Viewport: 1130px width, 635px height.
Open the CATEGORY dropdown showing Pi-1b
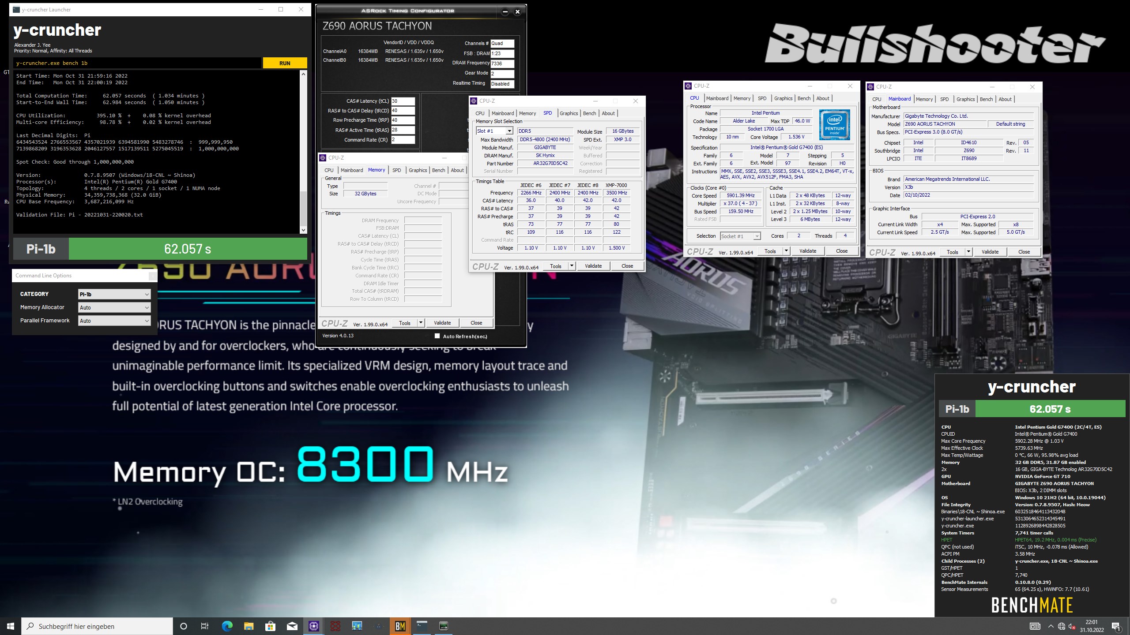click(x=114, y=294)
